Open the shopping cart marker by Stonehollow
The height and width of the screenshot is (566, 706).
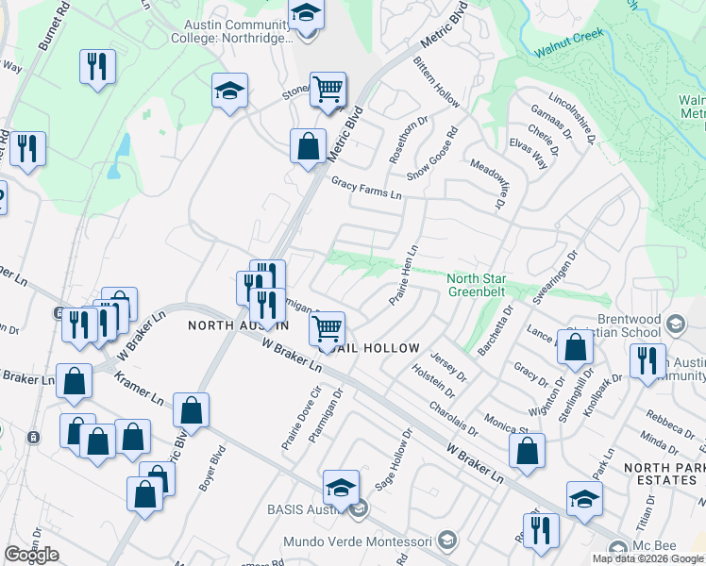[328, 92]
